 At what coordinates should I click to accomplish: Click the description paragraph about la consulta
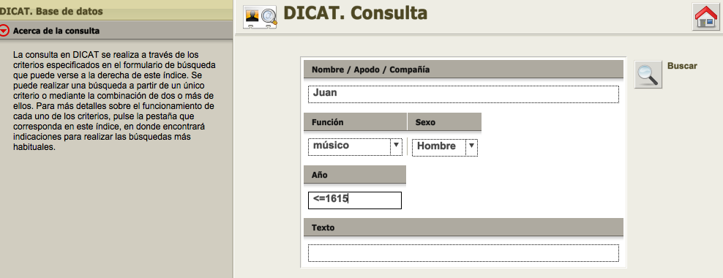pyautogui.click(x=114, y=102)
